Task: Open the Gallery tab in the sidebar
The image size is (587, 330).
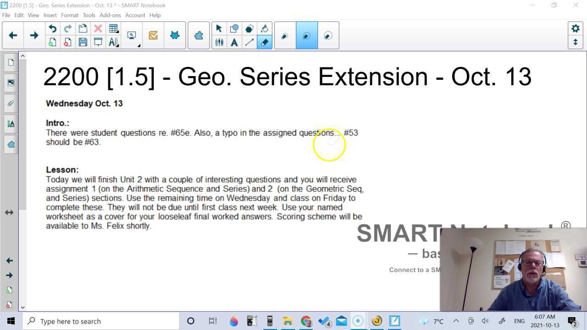Action: (11, 82)
